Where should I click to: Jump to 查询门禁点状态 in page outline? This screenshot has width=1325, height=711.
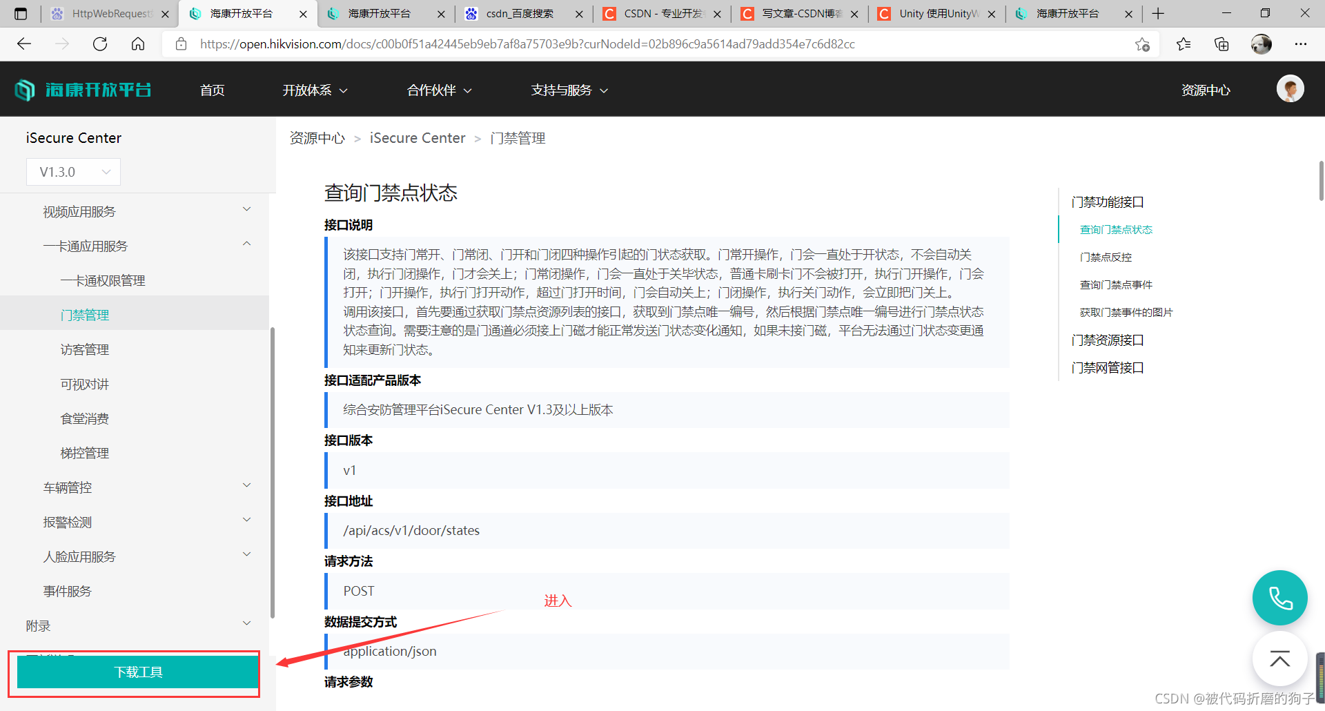[x=1116, y=230]
